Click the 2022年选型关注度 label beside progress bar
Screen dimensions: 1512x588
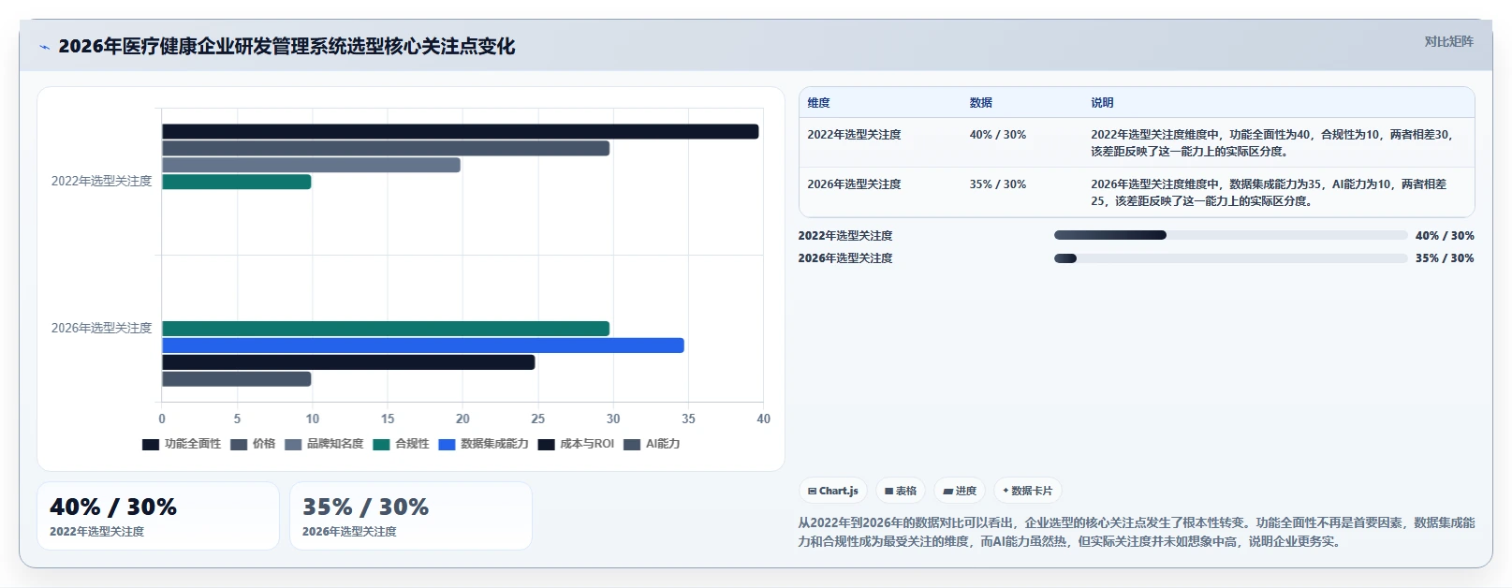pyautogui.click(x=845, y=236)
